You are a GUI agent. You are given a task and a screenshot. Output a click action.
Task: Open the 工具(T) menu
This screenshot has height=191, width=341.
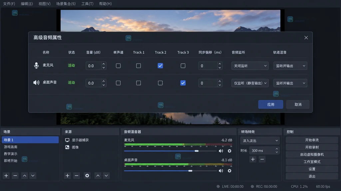pos(87,4)
